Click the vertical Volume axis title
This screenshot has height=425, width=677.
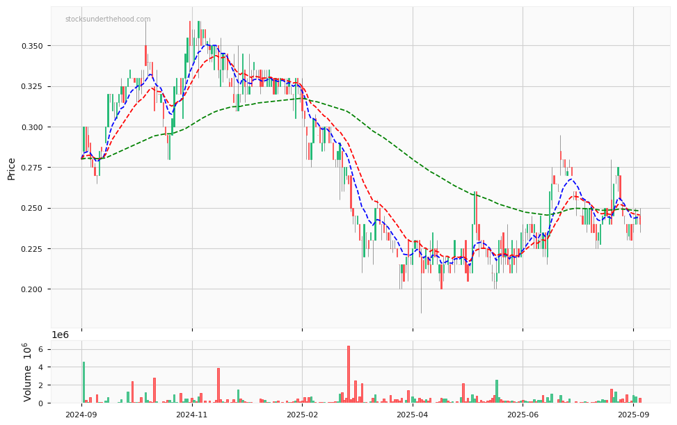26,372
